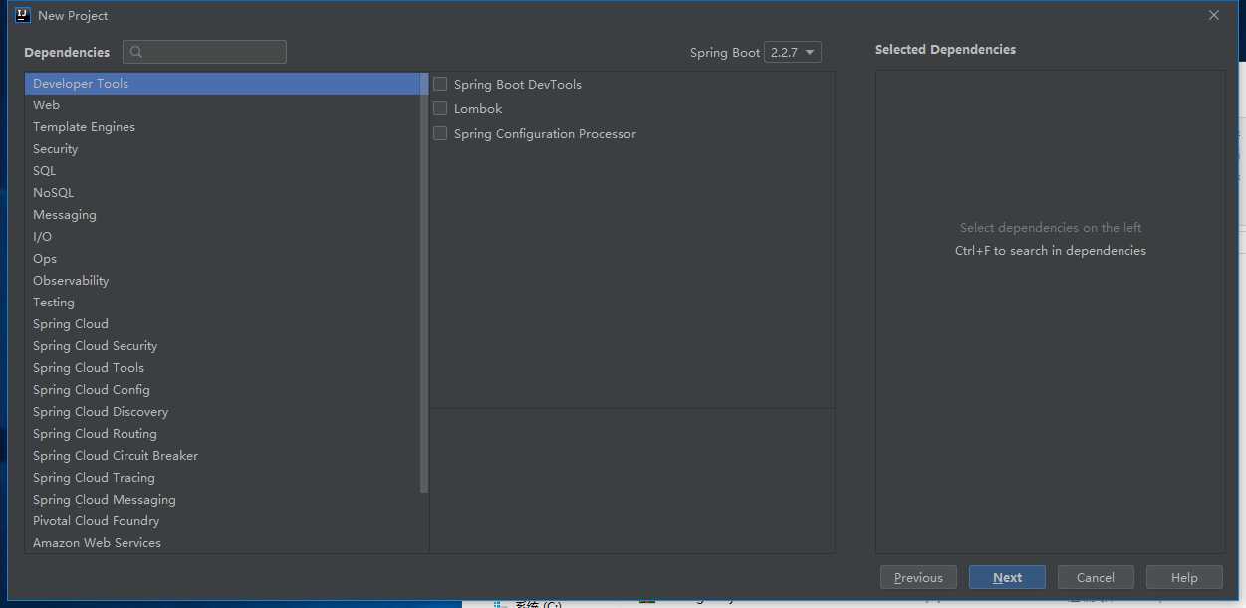Image resolution: width=1246 pixels, height=608 pixels.
Task: Select the Testing category
Action: [x=223, y=303]
